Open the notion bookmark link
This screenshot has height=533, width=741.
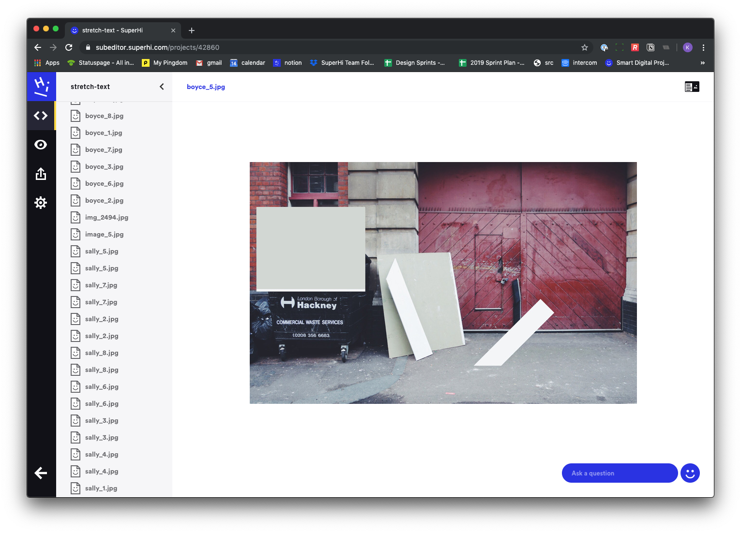[x=287, y=62]
